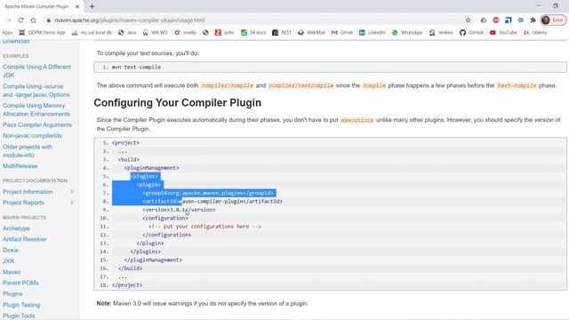Open Compile Using A Different JDK link
Image resolution: width=569 pixels, height=320 pixels.
tap(36, 71)
